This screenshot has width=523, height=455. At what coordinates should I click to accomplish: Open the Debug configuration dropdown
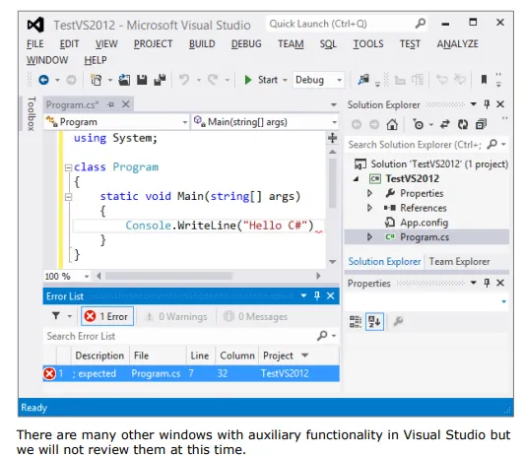[339, 80]
